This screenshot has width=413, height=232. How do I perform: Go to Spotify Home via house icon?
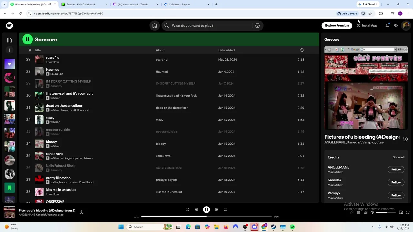(155, 25)
